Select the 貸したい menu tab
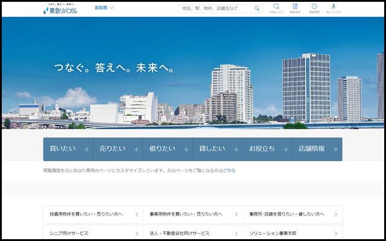Image resolution: width=386 pixels, height=241 pixels. pyautogui.click(x=218, y=149)
